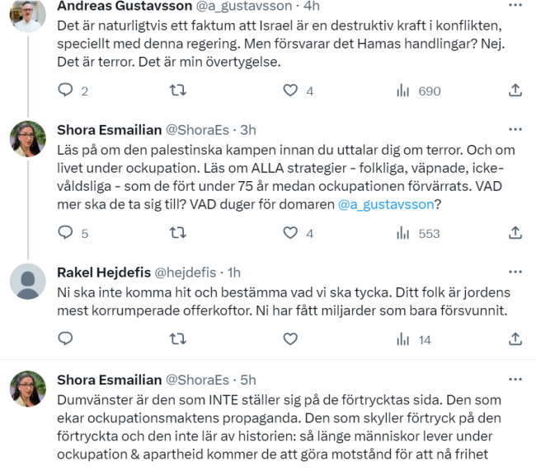Open the @a_gustavsson mention link
The height and width of the screenshot is (471, 536).
(x=385, y=204)
